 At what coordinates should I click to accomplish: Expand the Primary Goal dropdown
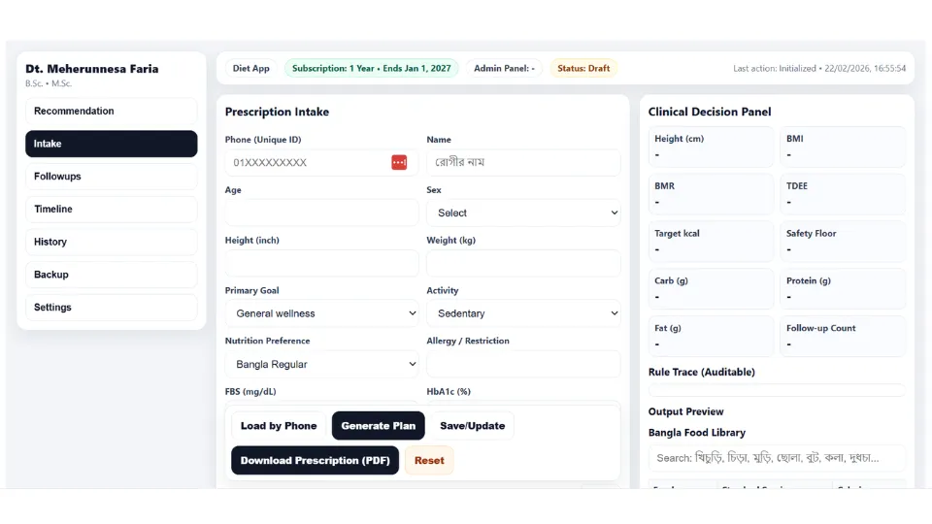(321, 313)
